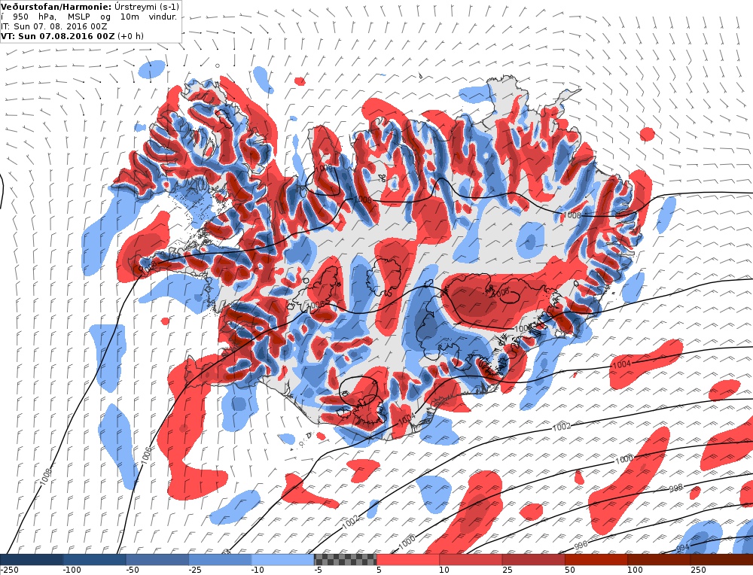Click the "IT: Sun 07. 08. 2016 00Z" line
The width and height of the screenshot is (753, 575).
coord(53,27)
